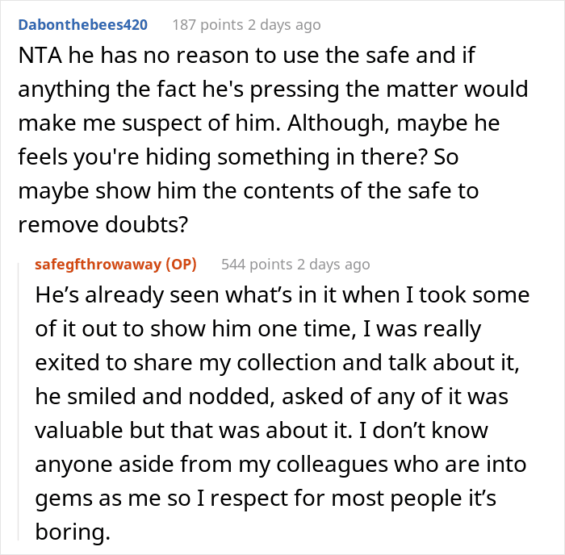Click the 'he smiled and nodded' line

pos(272,397)
